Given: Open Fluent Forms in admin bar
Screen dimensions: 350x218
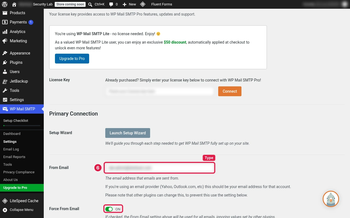Looking at the screenshot, I should point(162,4).
